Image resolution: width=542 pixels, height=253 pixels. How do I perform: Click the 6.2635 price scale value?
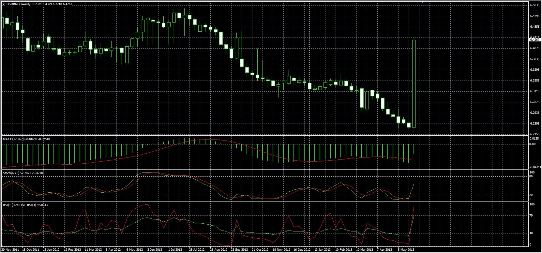(534, 113)
